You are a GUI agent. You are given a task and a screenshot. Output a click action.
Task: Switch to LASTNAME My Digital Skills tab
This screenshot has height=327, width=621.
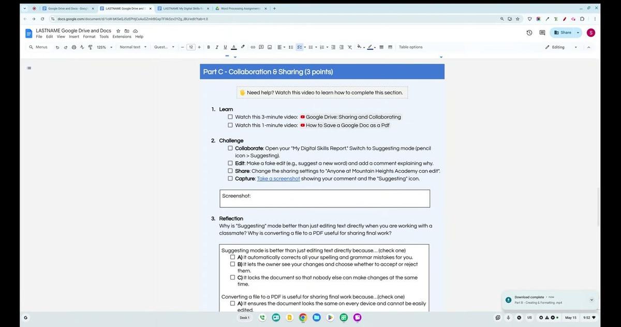[x=182, y=8]
